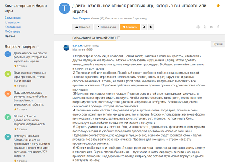Vote with the Лучший button

pyautogui.click(x=218, y=44)
